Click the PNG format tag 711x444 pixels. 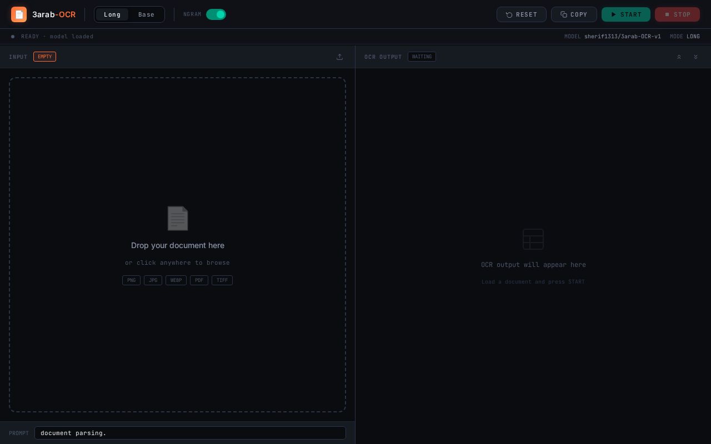(131, 280)
